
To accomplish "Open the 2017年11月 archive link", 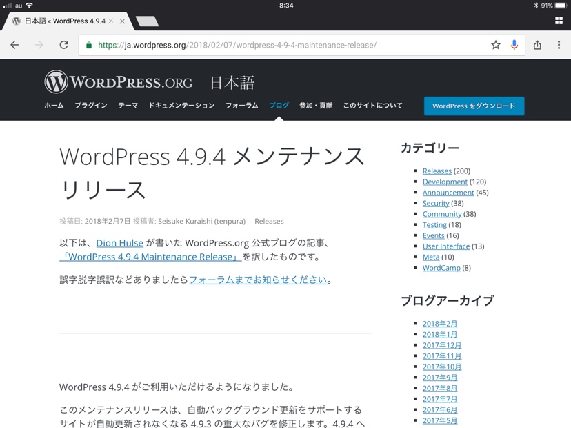I will tap(442, 356).
